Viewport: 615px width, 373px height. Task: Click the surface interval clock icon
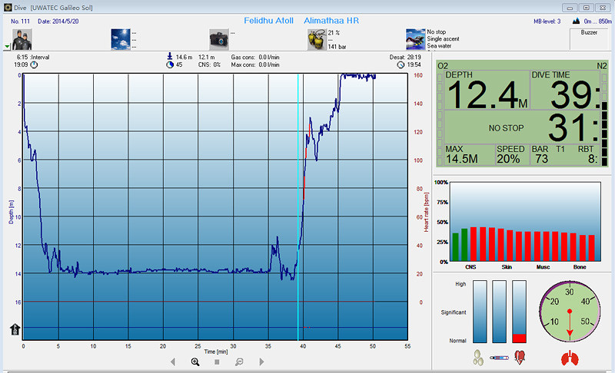[34, 65]
